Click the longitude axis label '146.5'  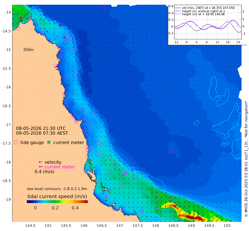pyautogui.click(x=102, y=225)
